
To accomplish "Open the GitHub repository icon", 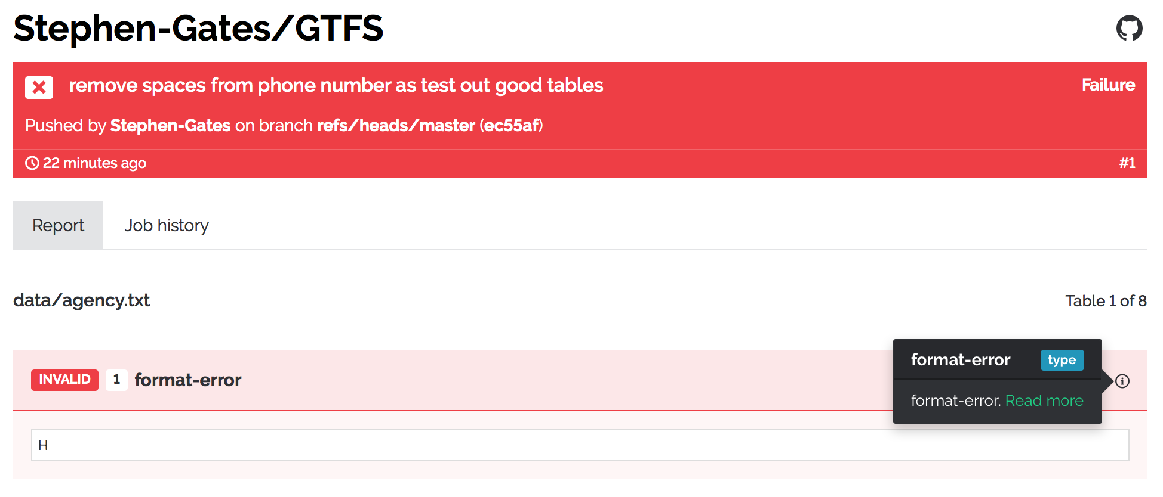I will 1129,29.
